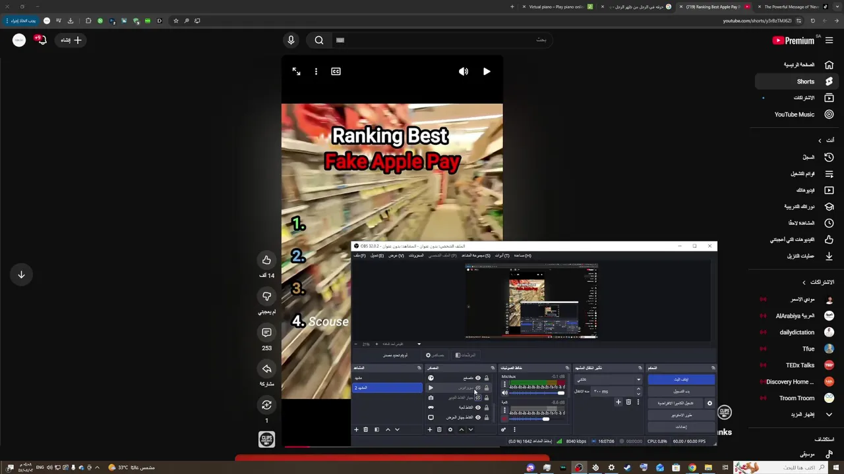Adjust the Mic/Aux volume slider
Screen dimensions: 844x474
(537, 393)
